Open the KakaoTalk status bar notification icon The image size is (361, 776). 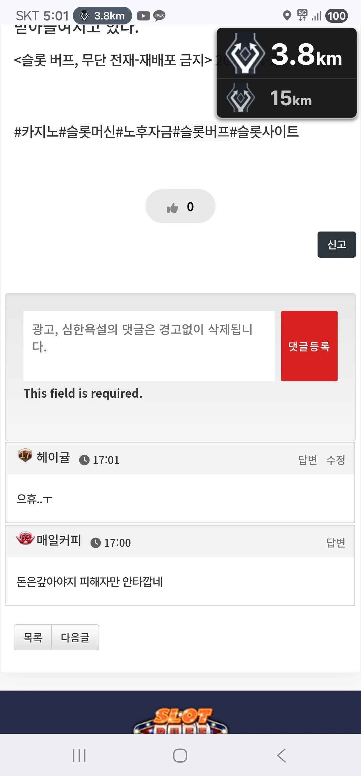point(159,16)
